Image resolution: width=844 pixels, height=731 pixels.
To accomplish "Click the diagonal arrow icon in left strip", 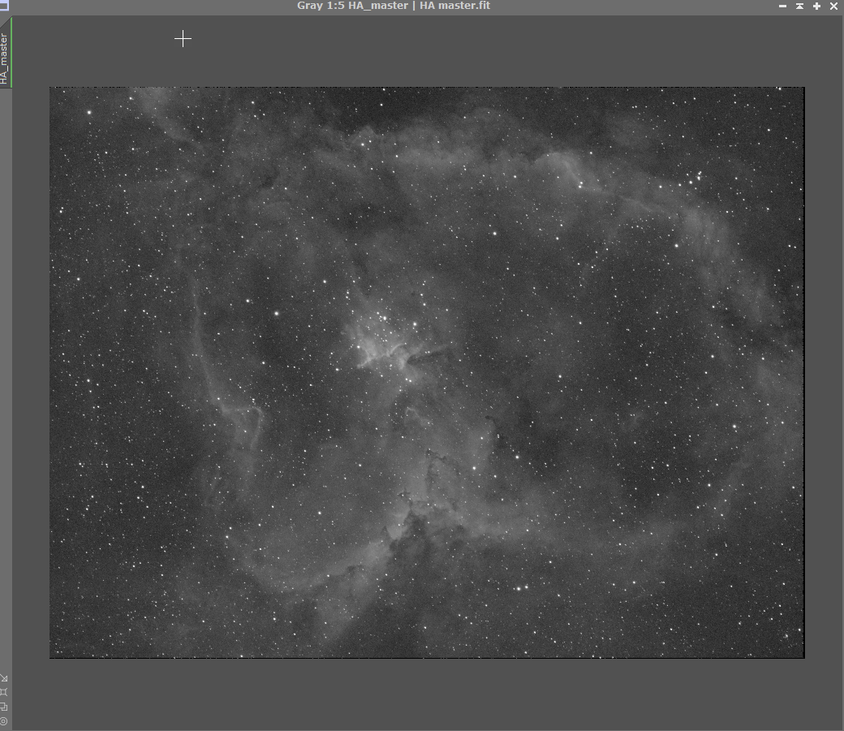I will pyautogui.click(x=4, y=678).
